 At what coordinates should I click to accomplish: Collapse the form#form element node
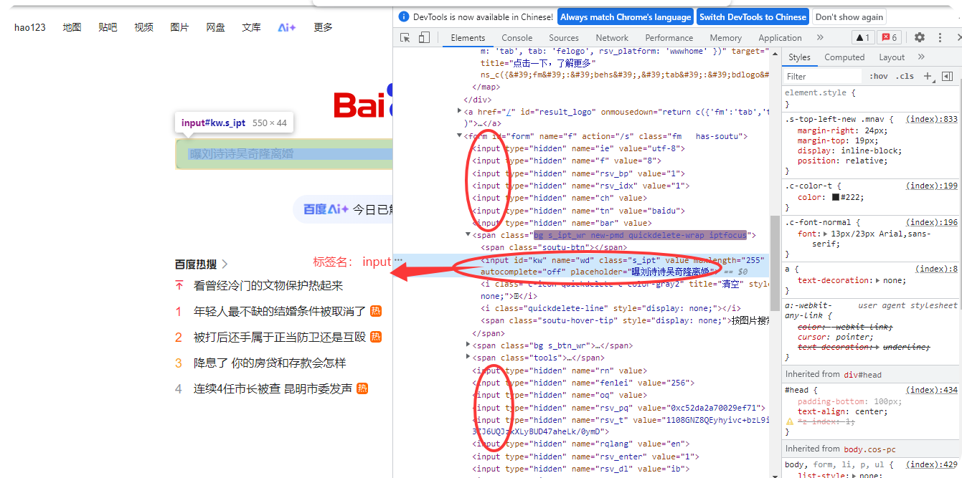(x=460, y=135)
